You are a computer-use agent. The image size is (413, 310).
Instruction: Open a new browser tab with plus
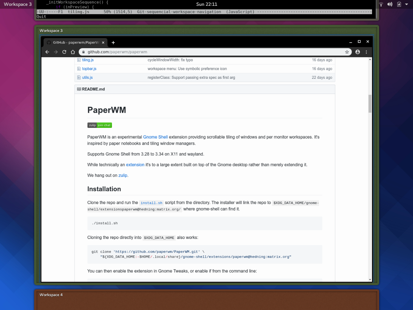(x=113, y=43)
